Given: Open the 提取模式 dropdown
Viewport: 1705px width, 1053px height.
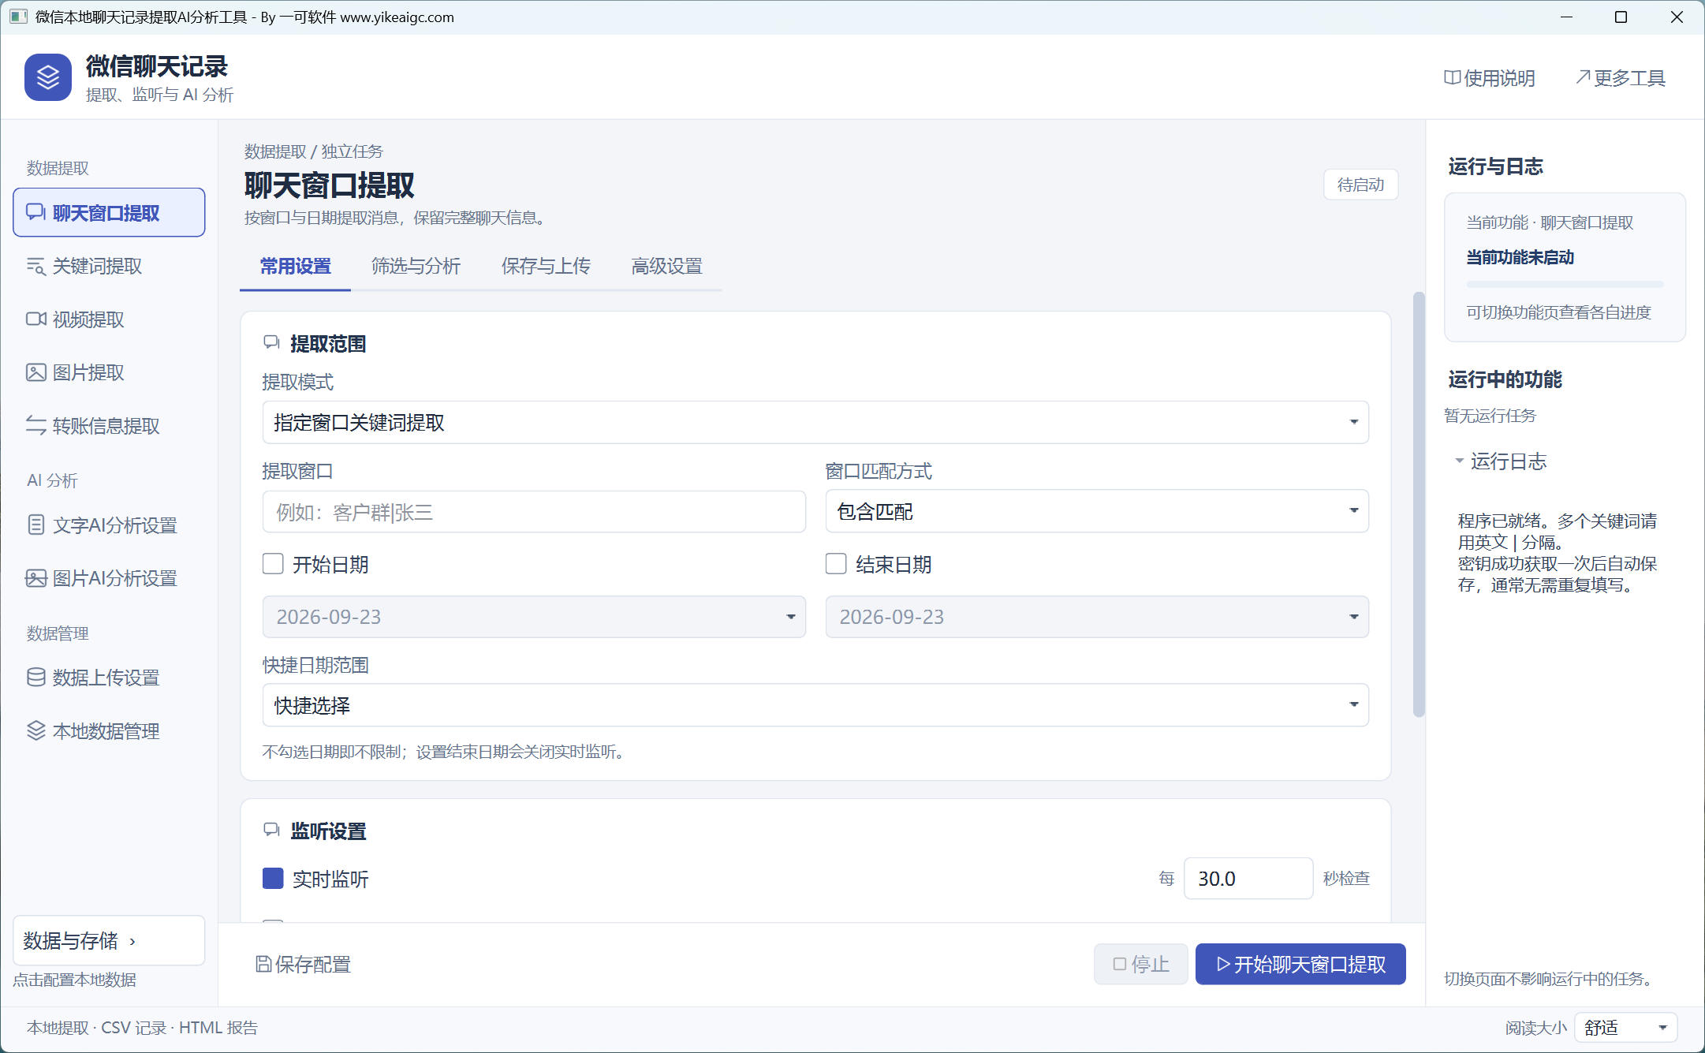Looking at the screenshot, I should tap(815, 422).
